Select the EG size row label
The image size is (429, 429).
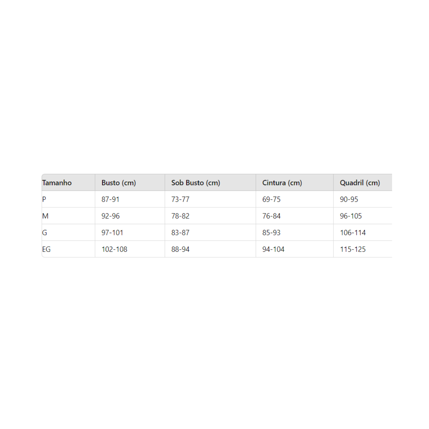[x=46, y=249]
